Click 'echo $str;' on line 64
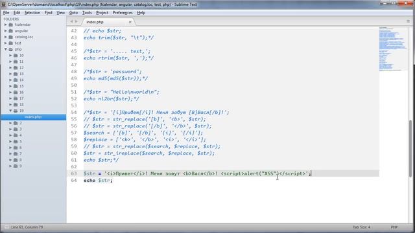The height and width of the screenshot is (233, 415). coord(98,181)
